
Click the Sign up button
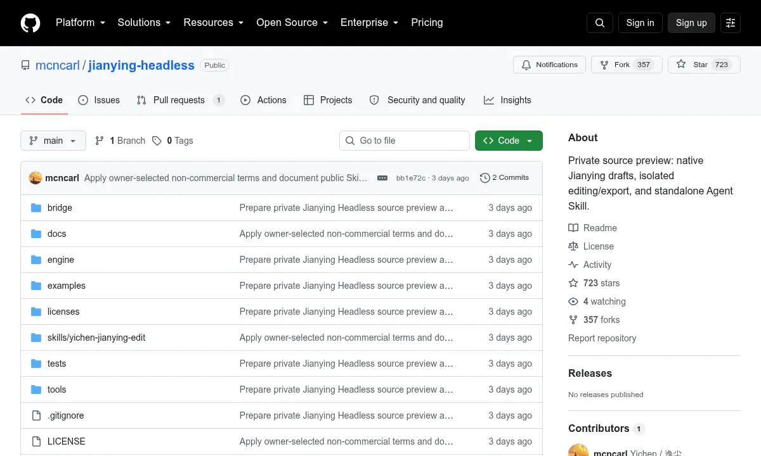point(691,23)
